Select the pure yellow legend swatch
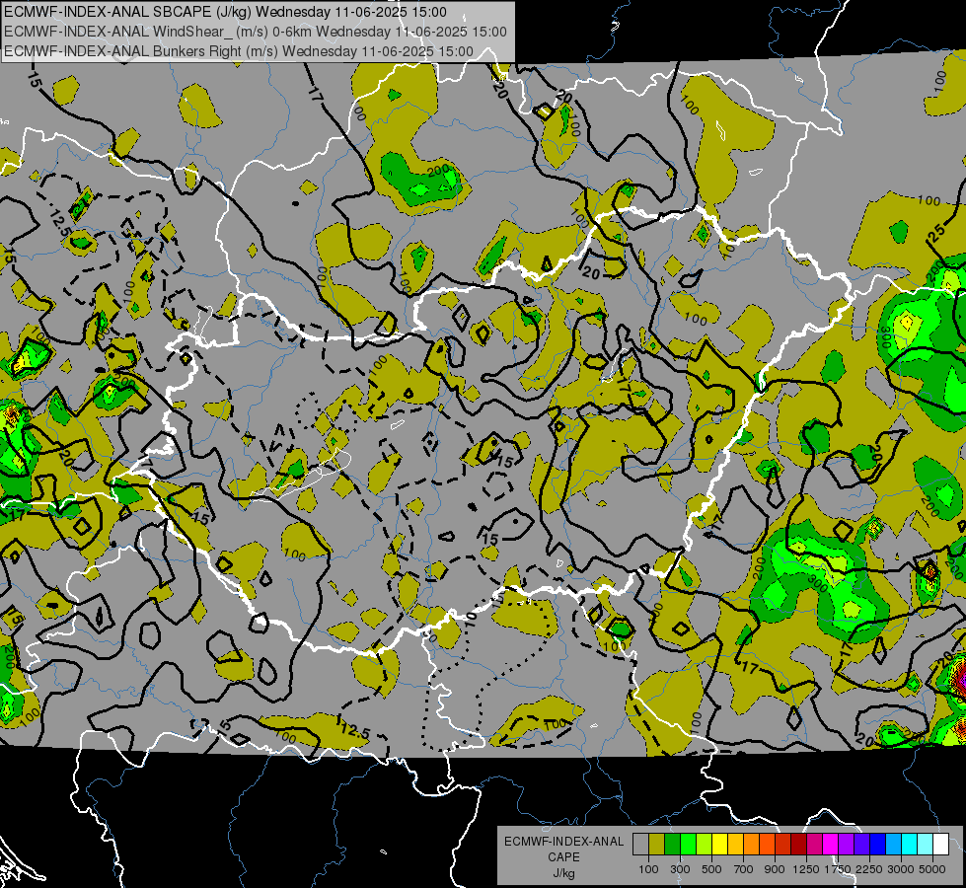This screenshot has height=888, width=966. (x=719, y=845)
